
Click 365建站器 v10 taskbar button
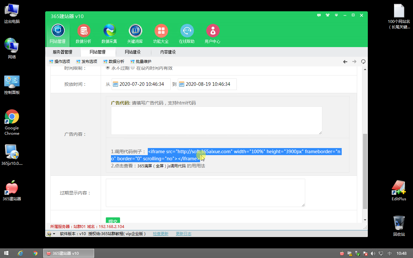(x=68, y=253)
